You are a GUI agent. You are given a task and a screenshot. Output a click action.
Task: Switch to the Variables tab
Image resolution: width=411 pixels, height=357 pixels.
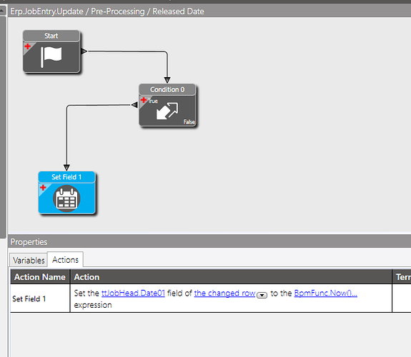(29, 261)
